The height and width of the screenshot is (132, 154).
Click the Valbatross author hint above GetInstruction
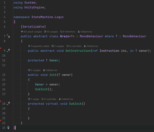click(x=91, y=46)
